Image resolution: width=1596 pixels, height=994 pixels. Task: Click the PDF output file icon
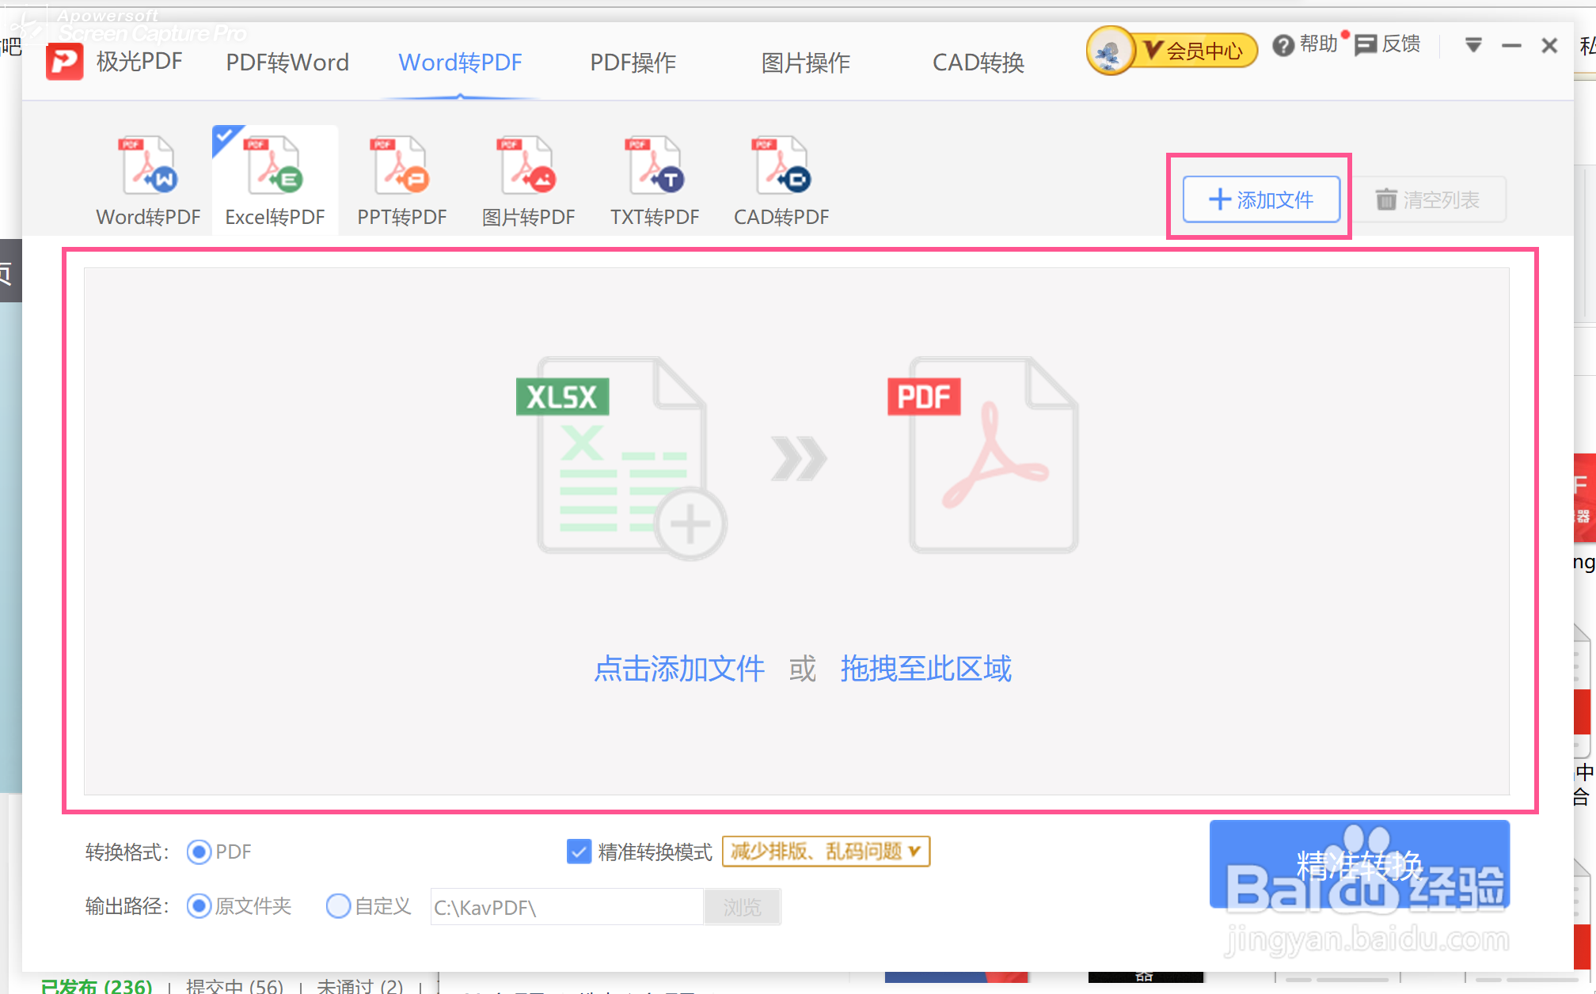pos(983,455)
